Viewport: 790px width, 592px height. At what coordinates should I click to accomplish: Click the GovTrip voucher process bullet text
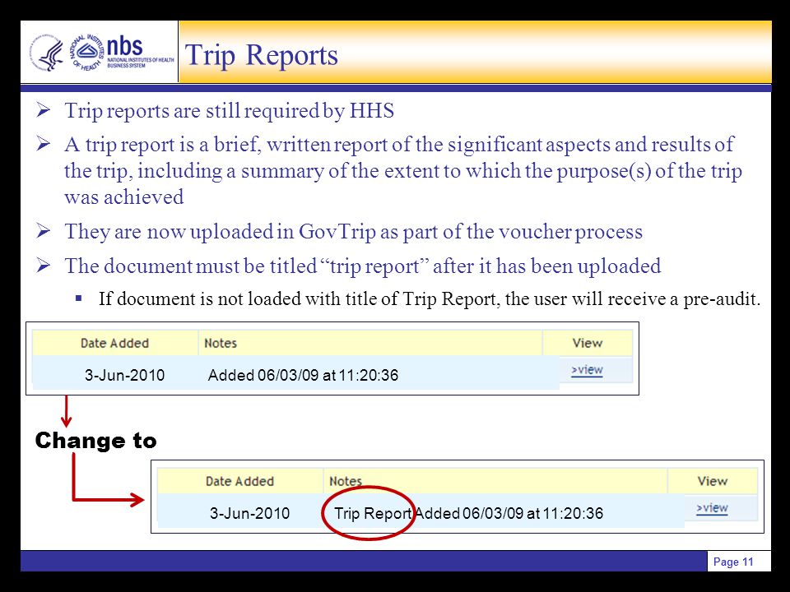tap(354, 232)
